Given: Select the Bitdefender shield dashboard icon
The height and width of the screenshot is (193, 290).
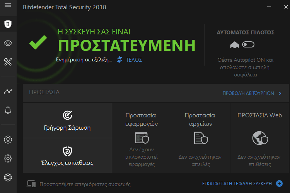Looking at the screenshot, I should (8, 24).
